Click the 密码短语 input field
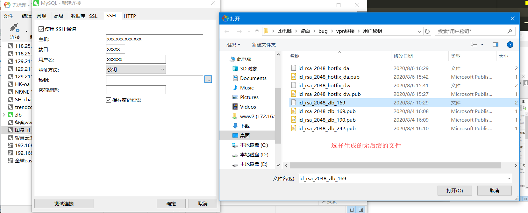 tap(136, 90)
